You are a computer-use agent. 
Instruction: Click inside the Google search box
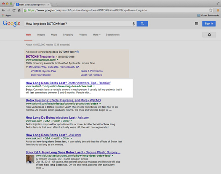click(78, 24)
